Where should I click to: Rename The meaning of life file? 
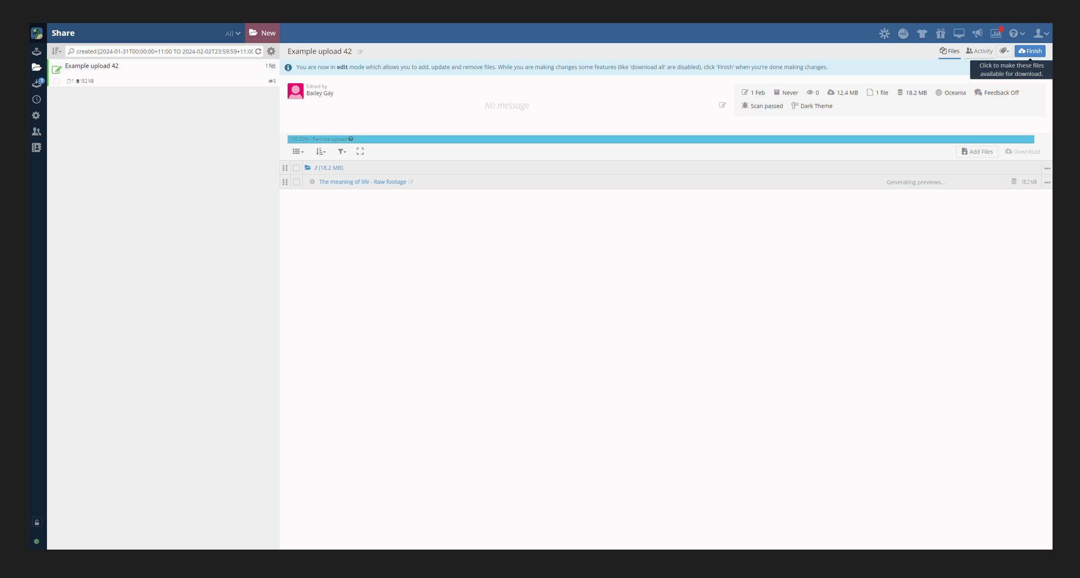[x=411, y=182]
